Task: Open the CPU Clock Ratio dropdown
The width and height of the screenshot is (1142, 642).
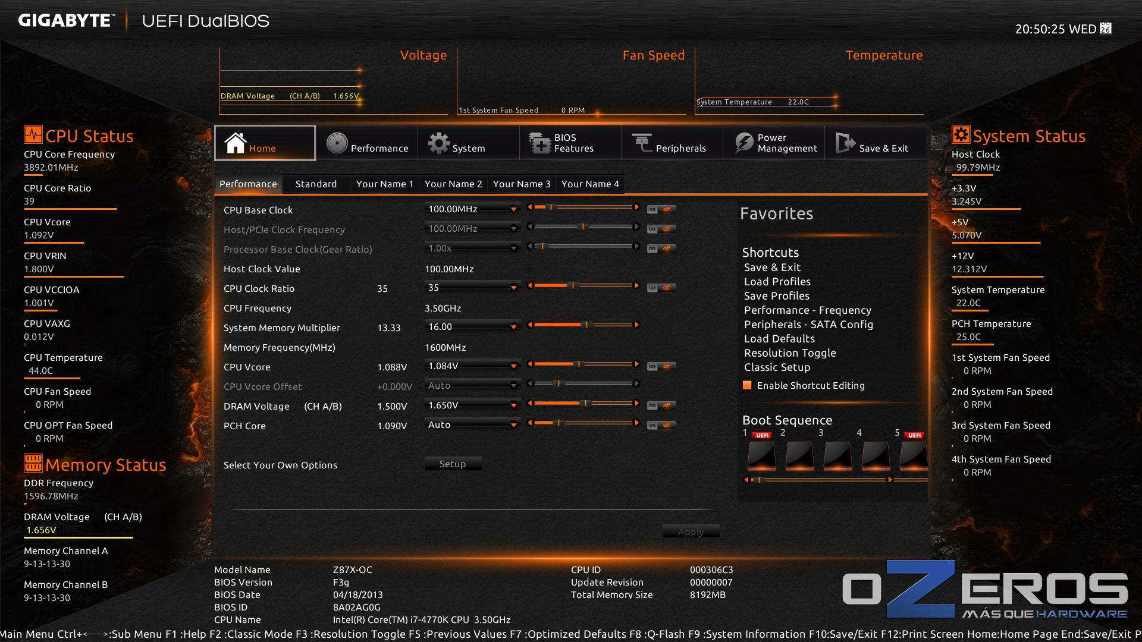Action: tap(472, 287)
